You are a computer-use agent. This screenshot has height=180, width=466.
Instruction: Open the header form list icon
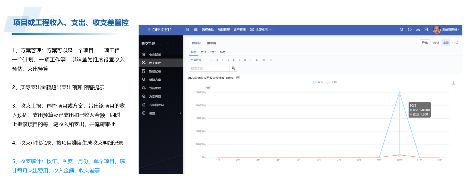click(x=426, y=30)
